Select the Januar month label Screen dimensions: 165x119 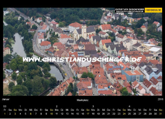tap(6, 99)
